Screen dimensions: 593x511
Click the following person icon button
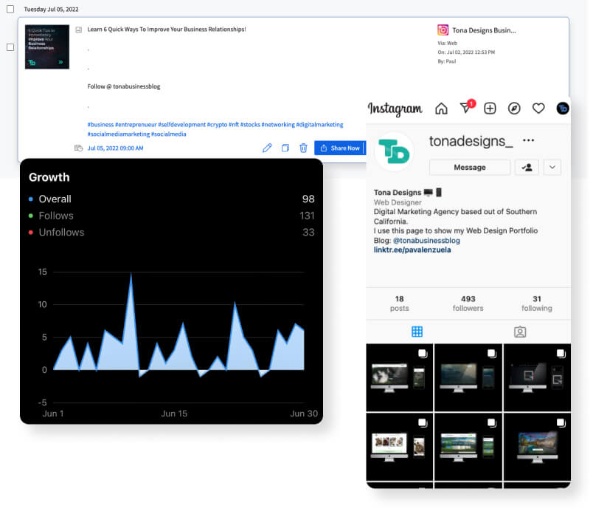[527, 168]
